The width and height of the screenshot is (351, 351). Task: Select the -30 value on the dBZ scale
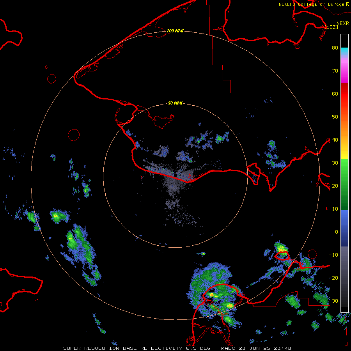pos(333,301)
